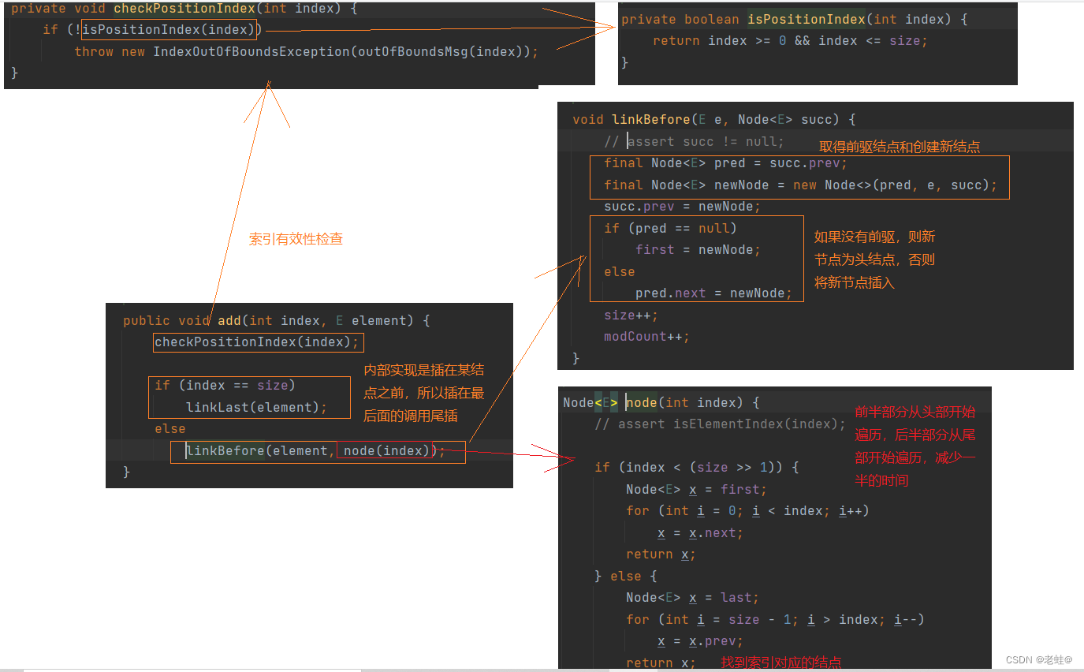
Task: Click the 'Node<E> x = first;' line
Action: [696, 490]
